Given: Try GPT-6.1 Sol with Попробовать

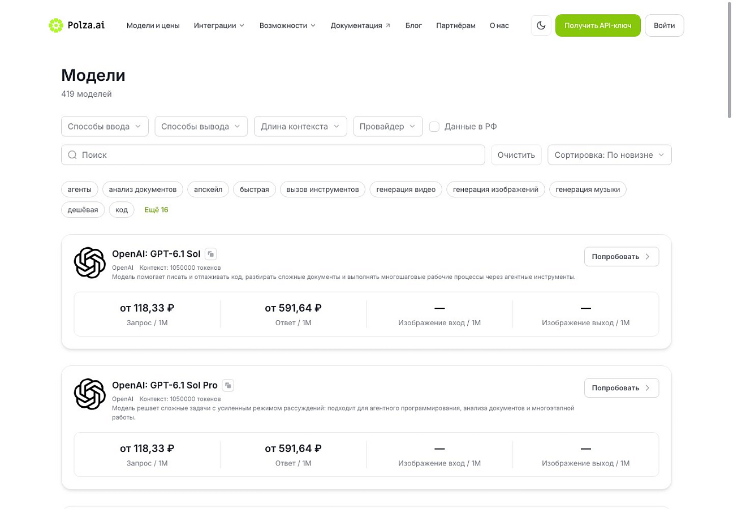Looking at the screenshot, I should [622, 257].
